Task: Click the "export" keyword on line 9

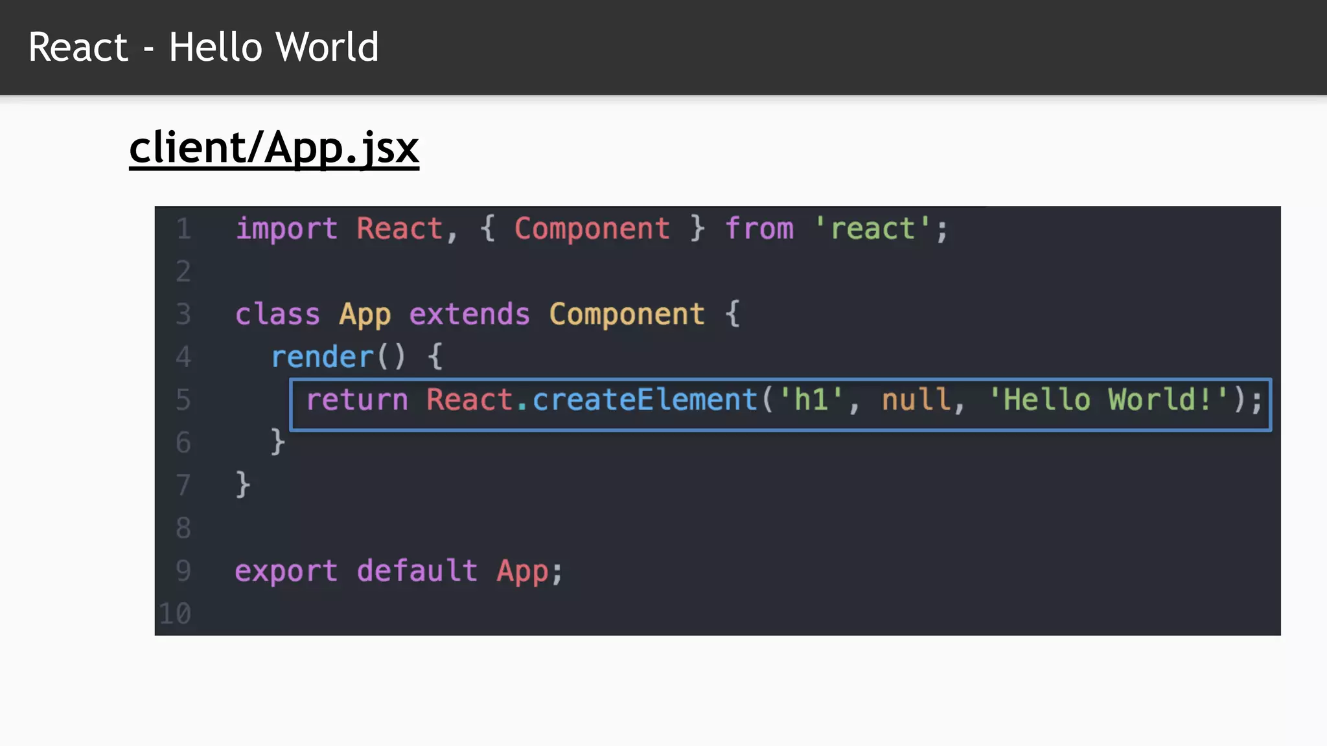Action: 286,571
